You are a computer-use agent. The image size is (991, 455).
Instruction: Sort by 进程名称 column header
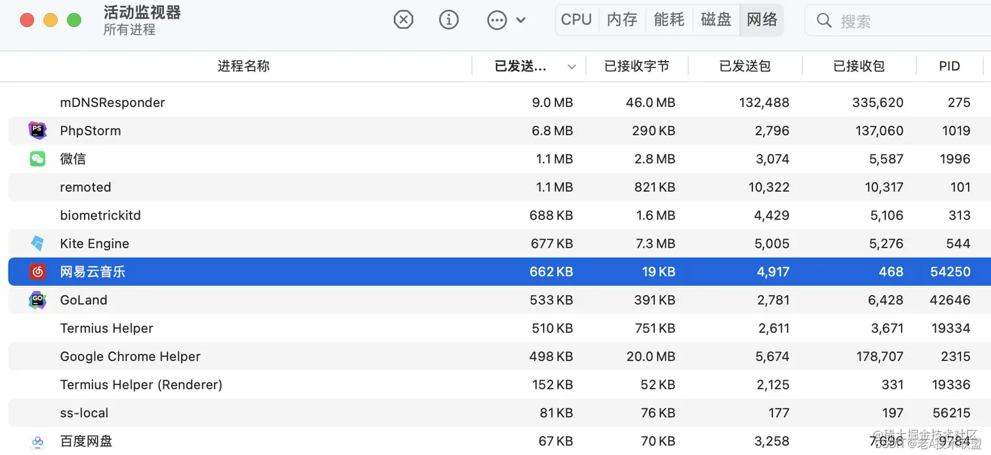243,66
